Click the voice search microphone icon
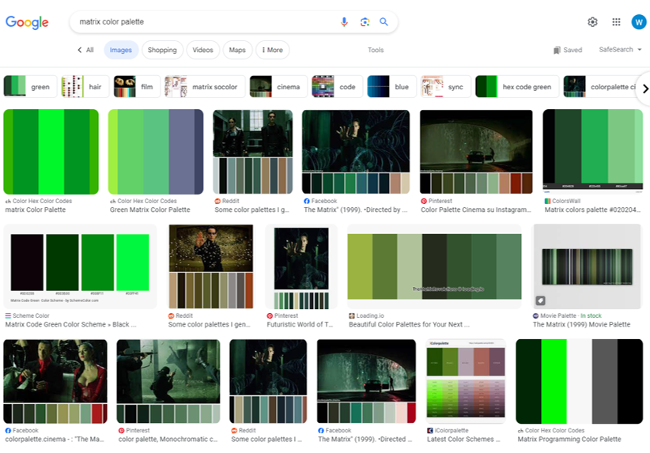 click(344, 22)
